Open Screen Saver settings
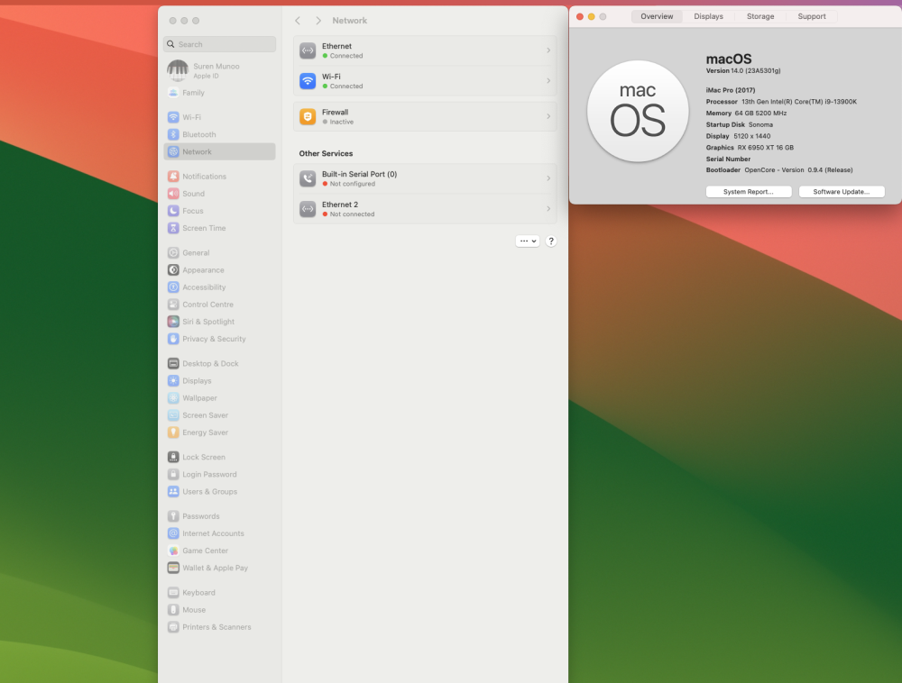 click(x=219, y=415)
